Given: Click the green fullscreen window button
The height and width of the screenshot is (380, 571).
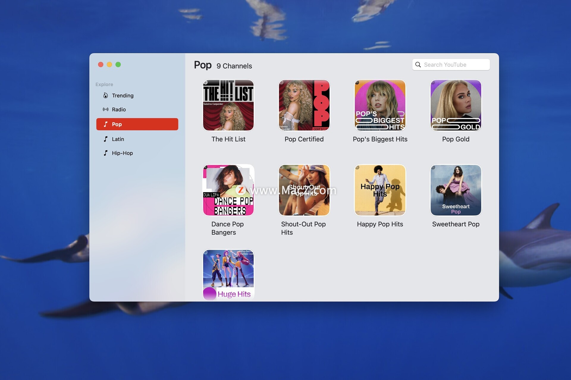Looking at the screenshot, I should (118, 65).
